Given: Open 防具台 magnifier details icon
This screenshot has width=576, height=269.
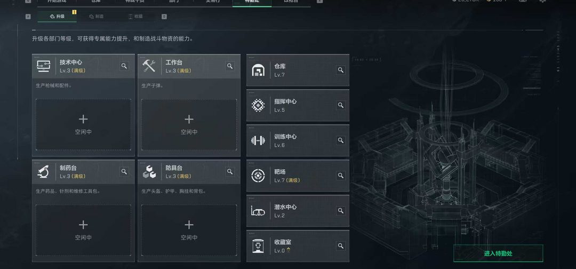Looking at the screenshot, I should tap(230, 172).
